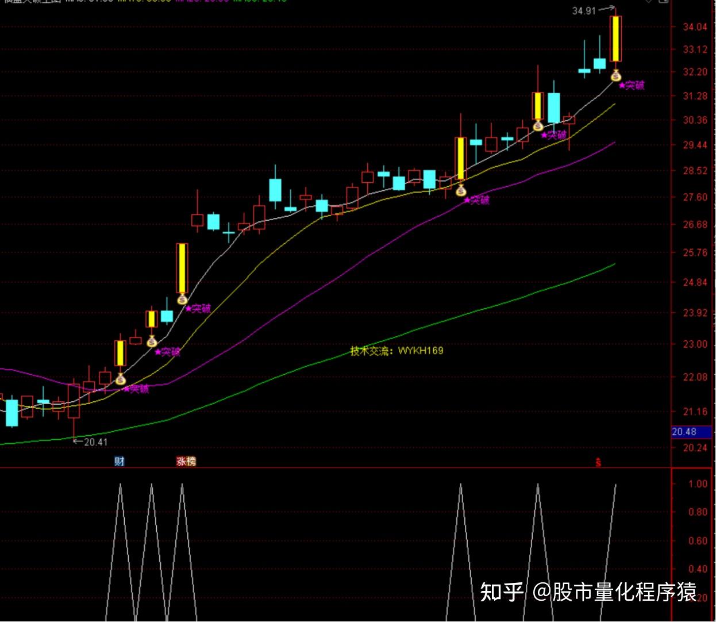Click the money bag signal nearest the 27.60 level
This screenshot has height=622, width=716.
[461, 190]
